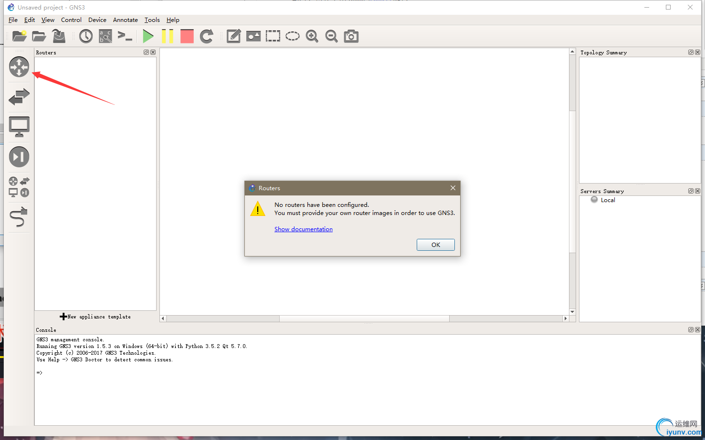The image size is (705, 440).
Task: Open the Device menu
Action: pyautogui.click(x=97, y=20)
